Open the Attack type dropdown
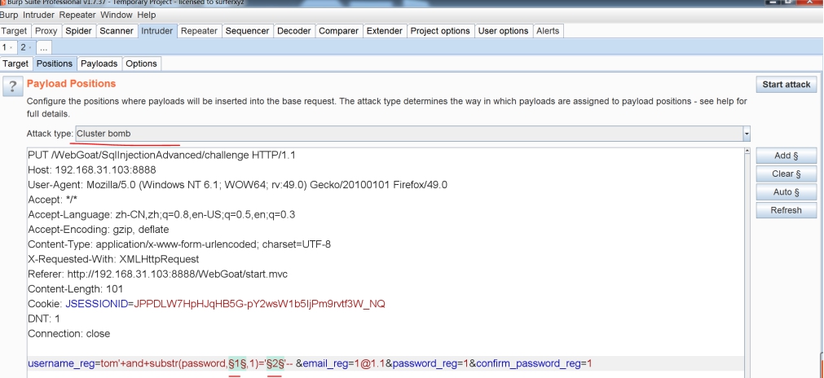Image resolution: width=824 pixels, height=378 pixels. point(412,134)
